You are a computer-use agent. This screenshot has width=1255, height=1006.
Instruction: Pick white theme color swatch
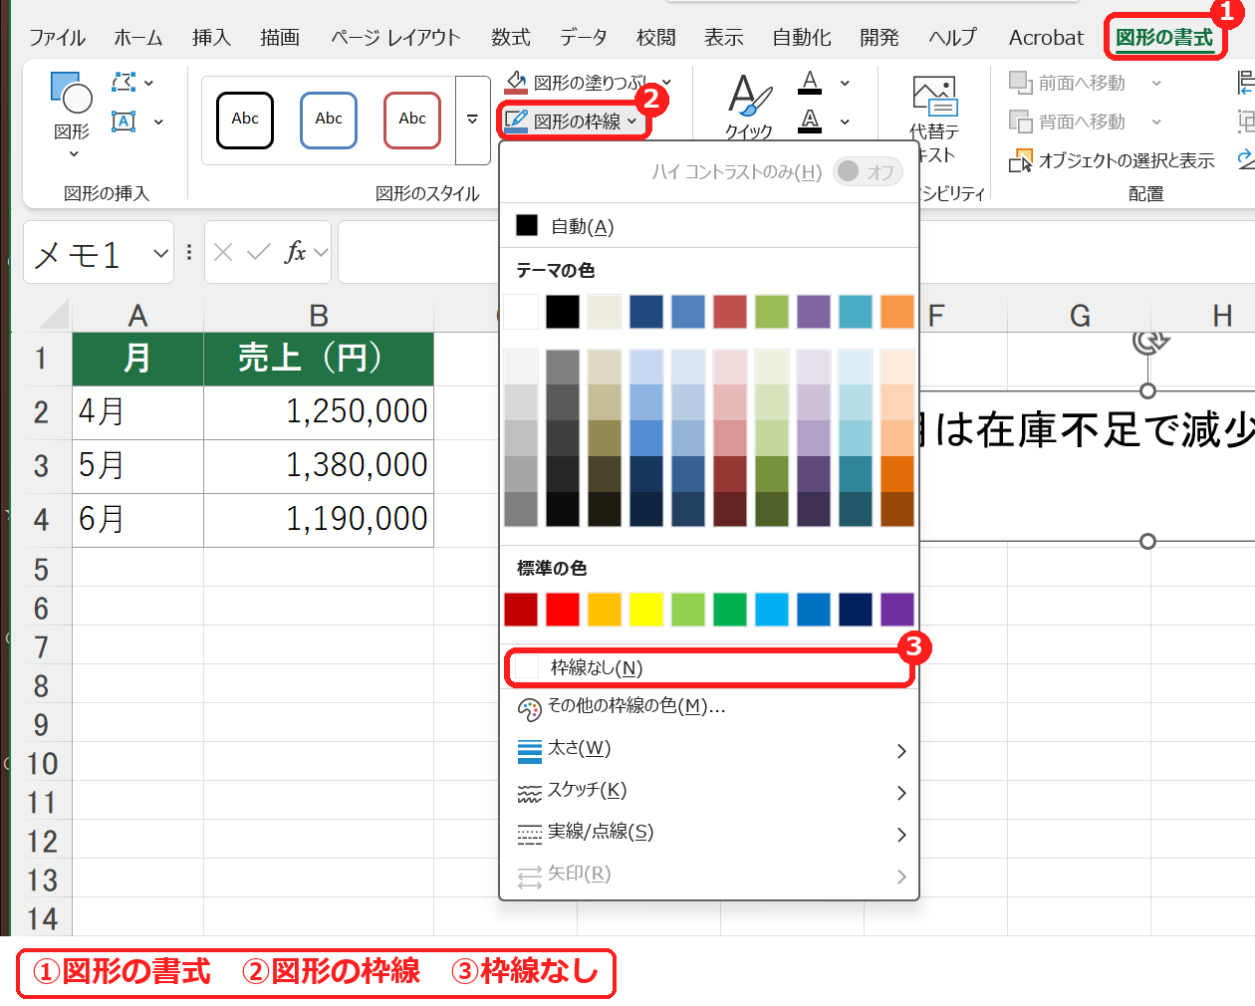point(521,312)
